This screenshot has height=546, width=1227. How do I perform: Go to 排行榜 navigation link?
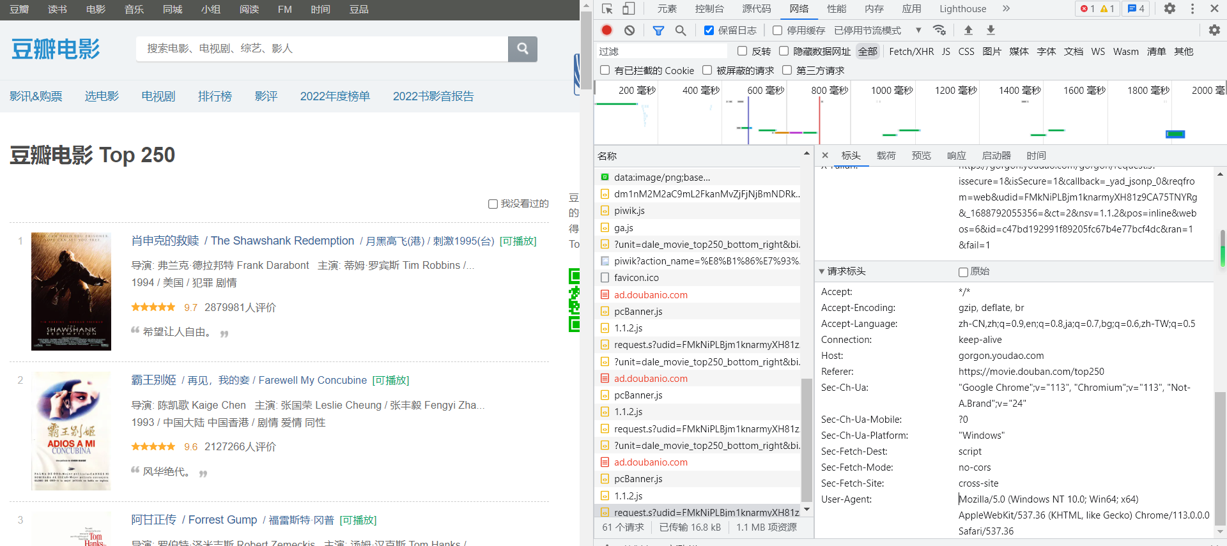[x=215, y=96]
